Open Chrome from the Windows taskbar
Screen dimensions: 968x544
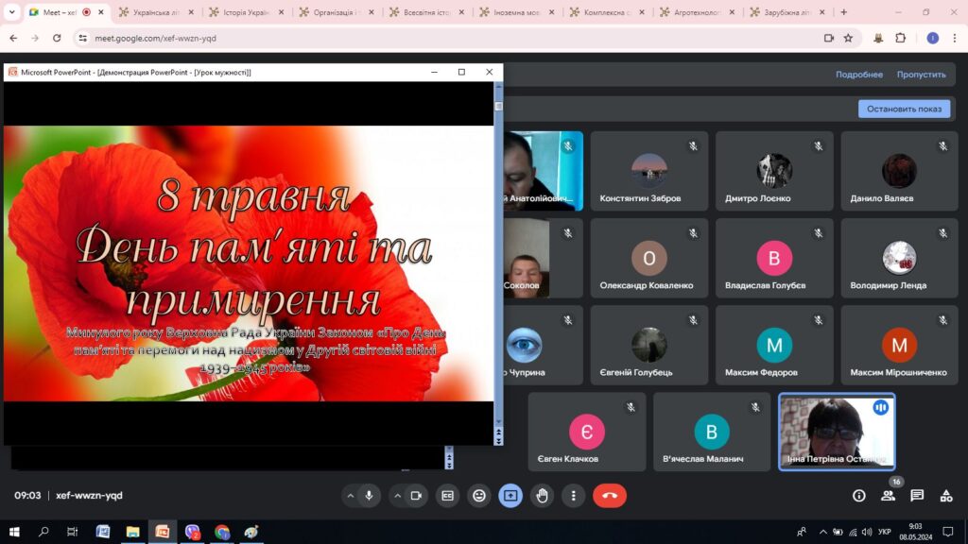tap(222, 532)
